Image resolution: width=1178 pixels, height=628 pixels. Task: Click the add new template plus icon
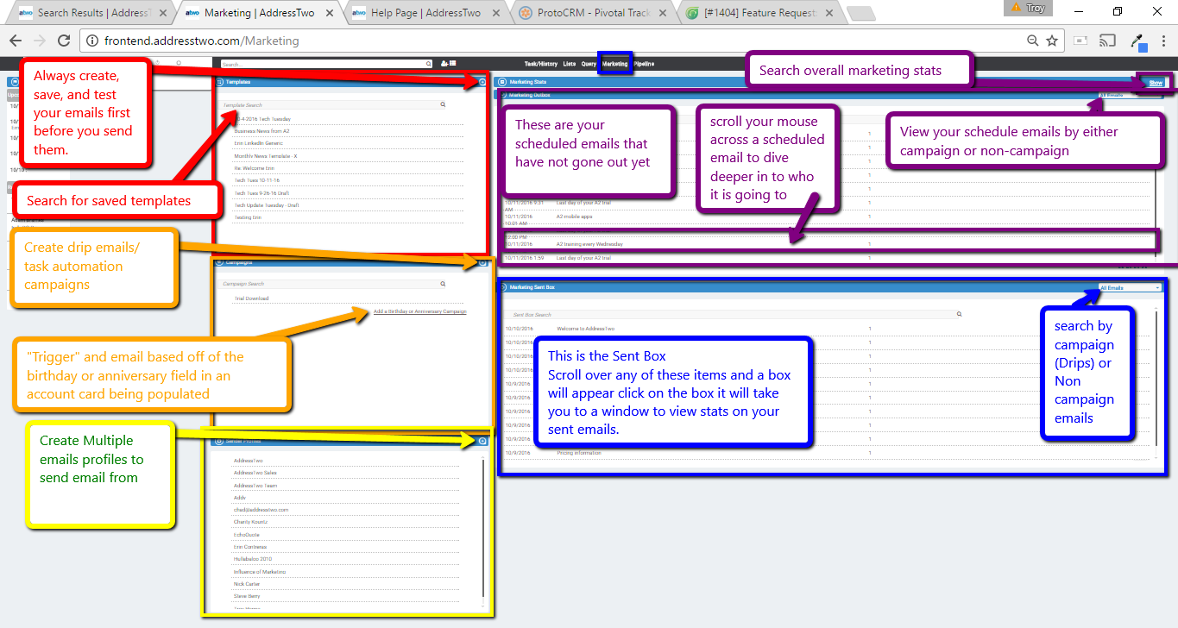point(482,82)
